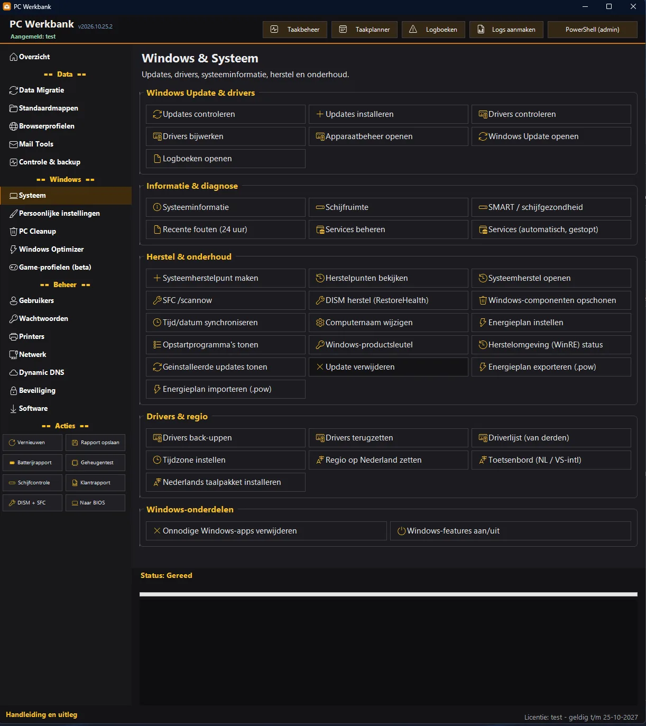Open Gebruikers in the sidebar
Viewport: 646px width, 726px height.
coord(66,300)
